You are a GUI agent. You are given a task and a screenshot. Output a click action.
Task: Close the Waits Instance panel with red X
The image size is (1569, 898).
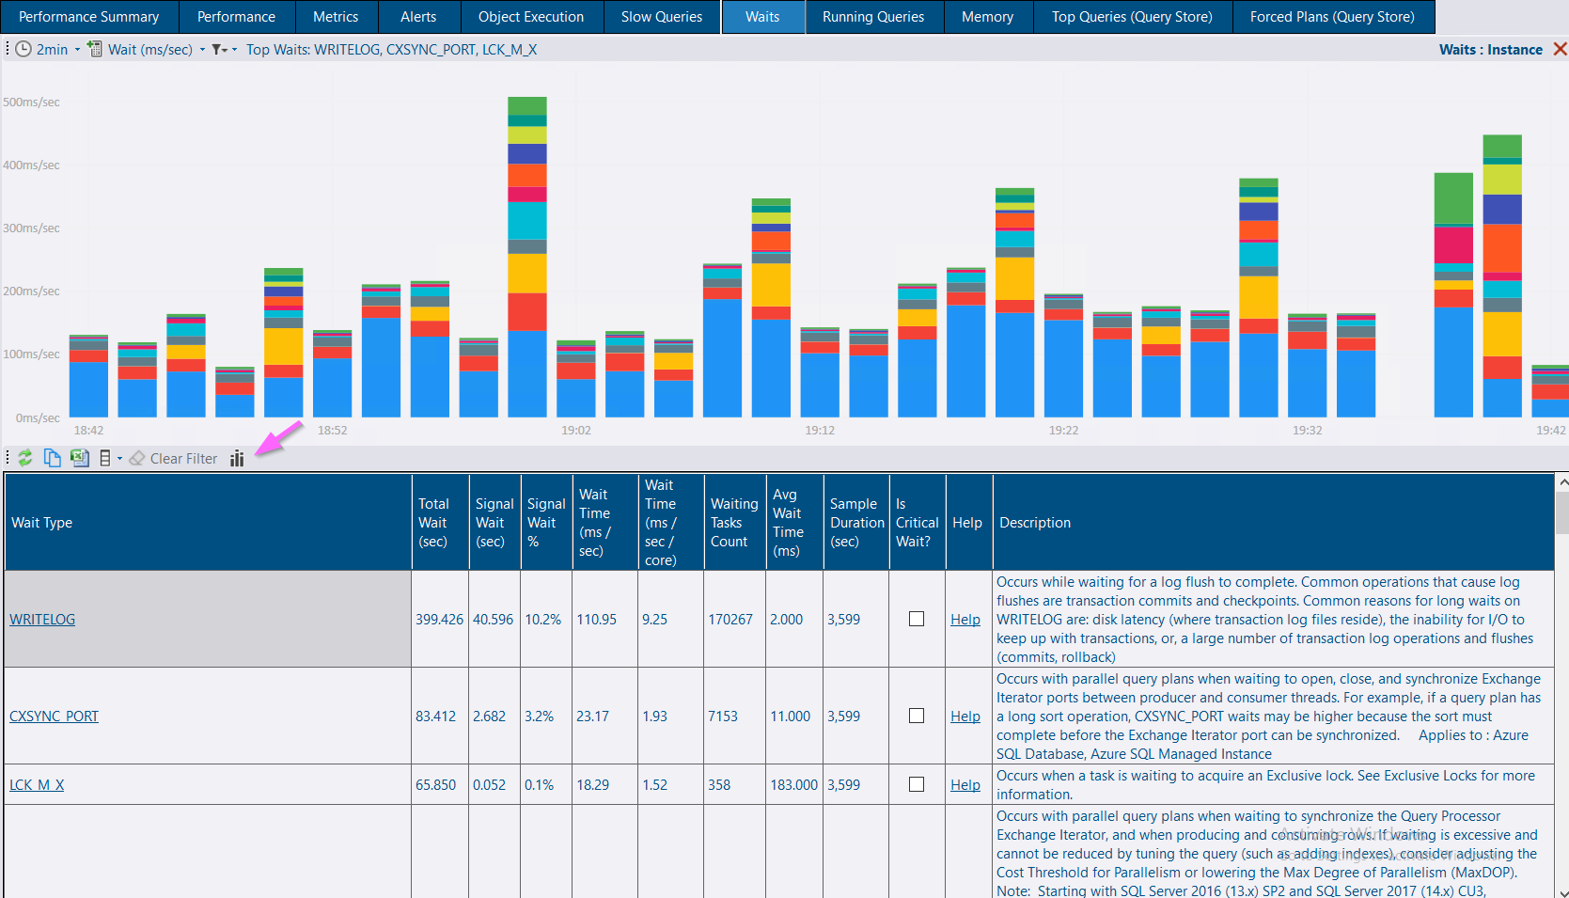tap(1560, 50)
